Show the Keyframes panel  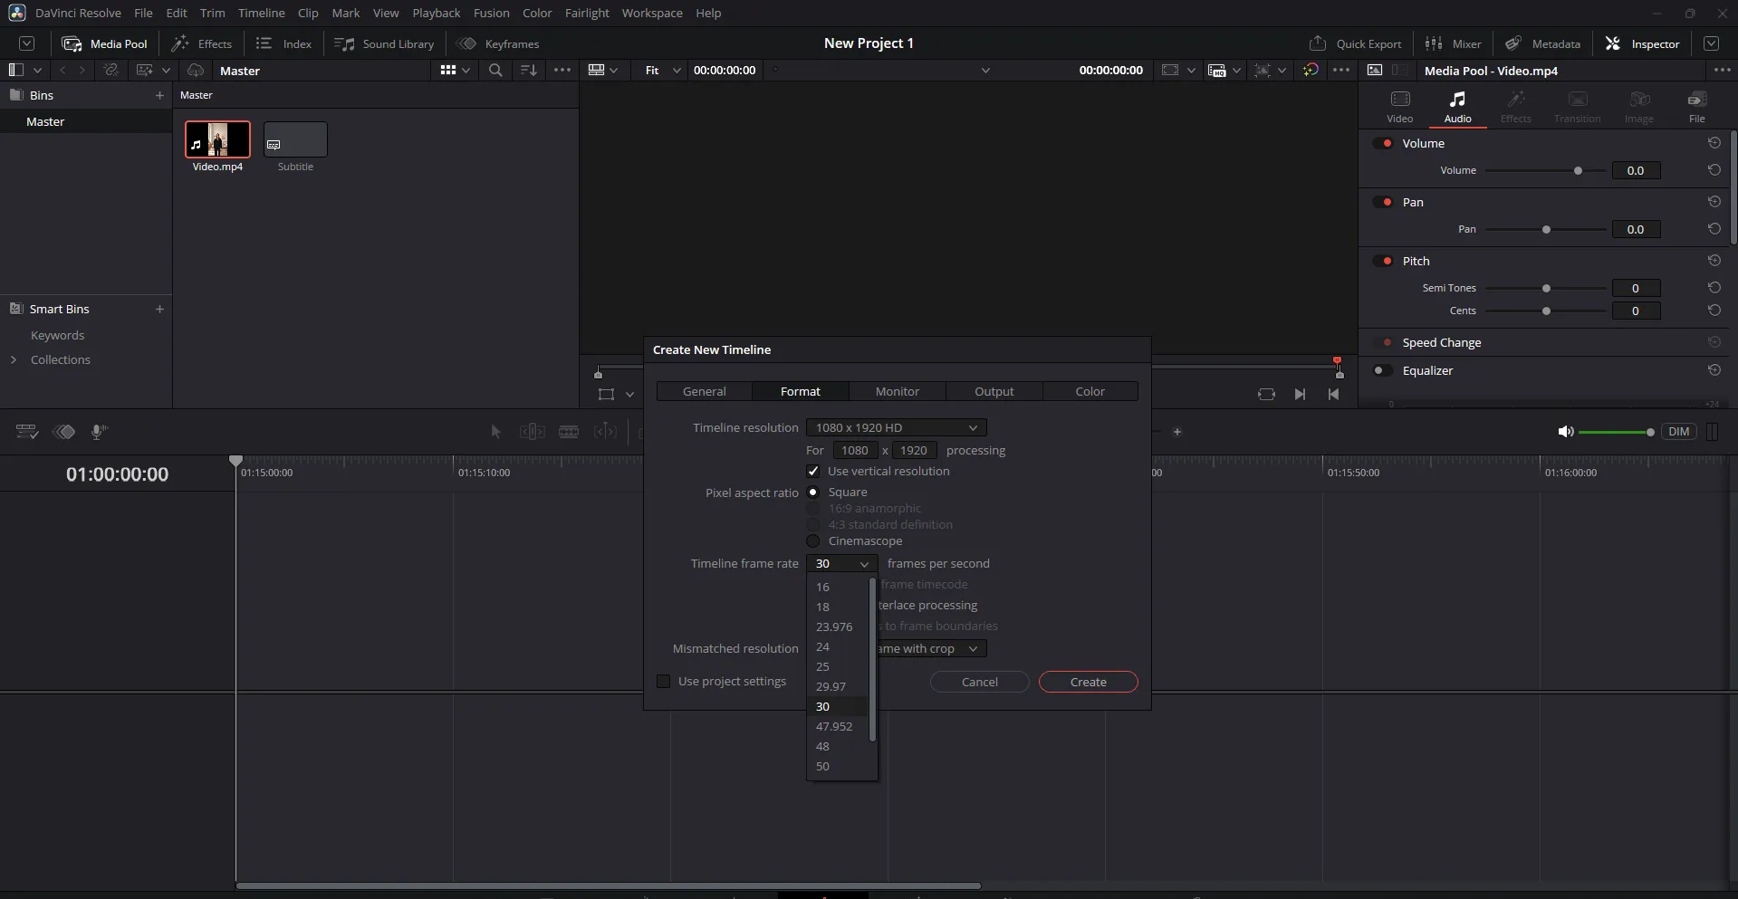coord(497,43)
